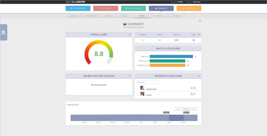Open Settings in the top bar
Viewport: 267px width, 136px height.
point(197,2)
